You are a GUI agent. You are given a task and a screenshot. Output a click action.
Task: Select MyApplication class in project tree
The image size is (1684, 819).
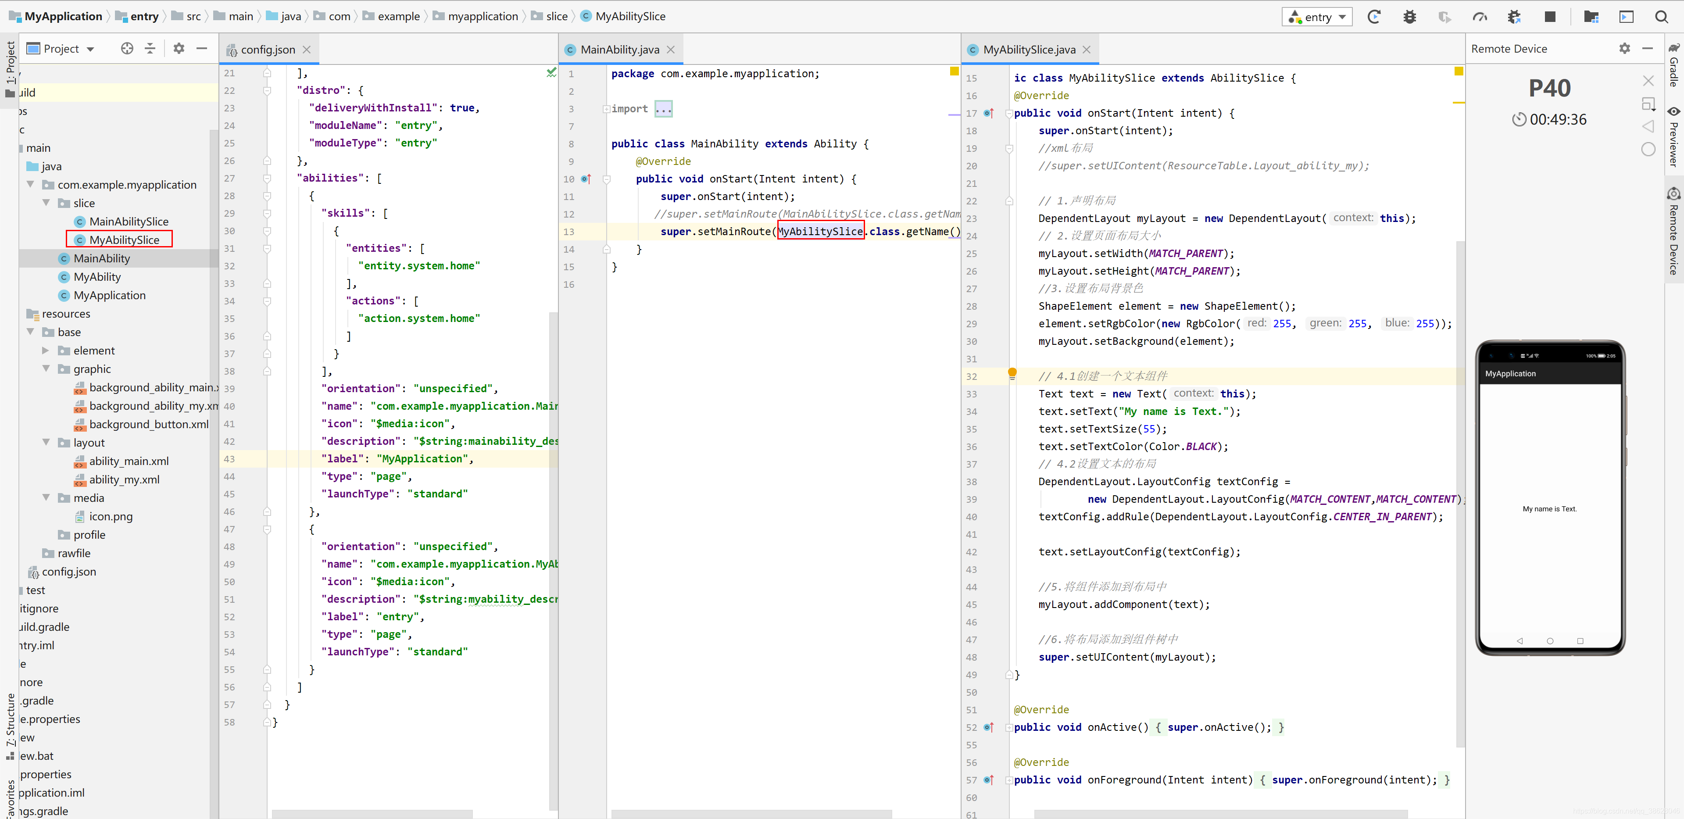[109, 295]
